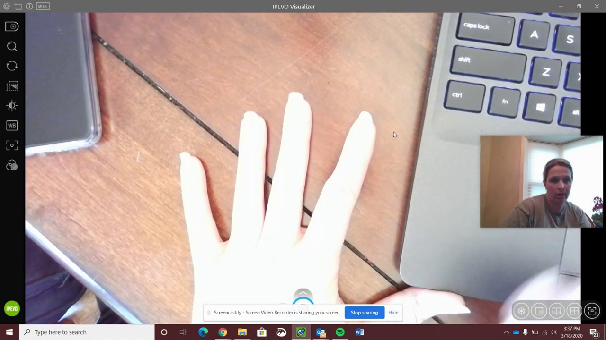Toggle fullscreen mode icon
This screenshot has width=606, height=340.
pos(592,311)
